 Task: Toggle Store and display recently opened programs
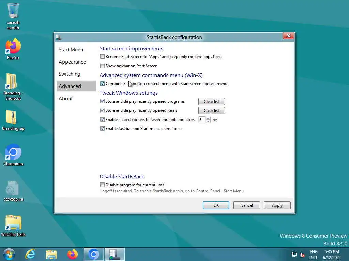[x=102, y=101]
